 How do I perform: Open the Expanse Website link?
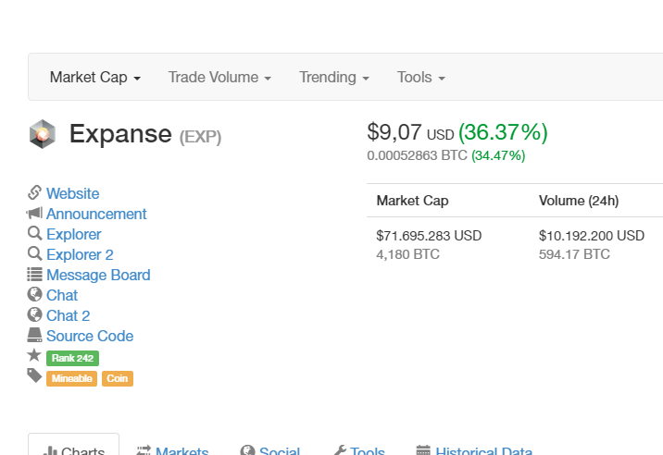(x=72, y=193)
